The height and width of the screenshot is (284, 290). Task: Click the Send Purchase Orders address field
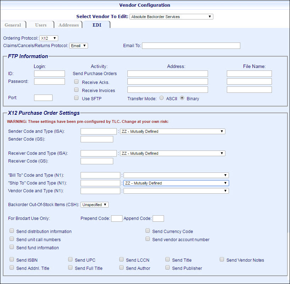click(x=168, y=74)
